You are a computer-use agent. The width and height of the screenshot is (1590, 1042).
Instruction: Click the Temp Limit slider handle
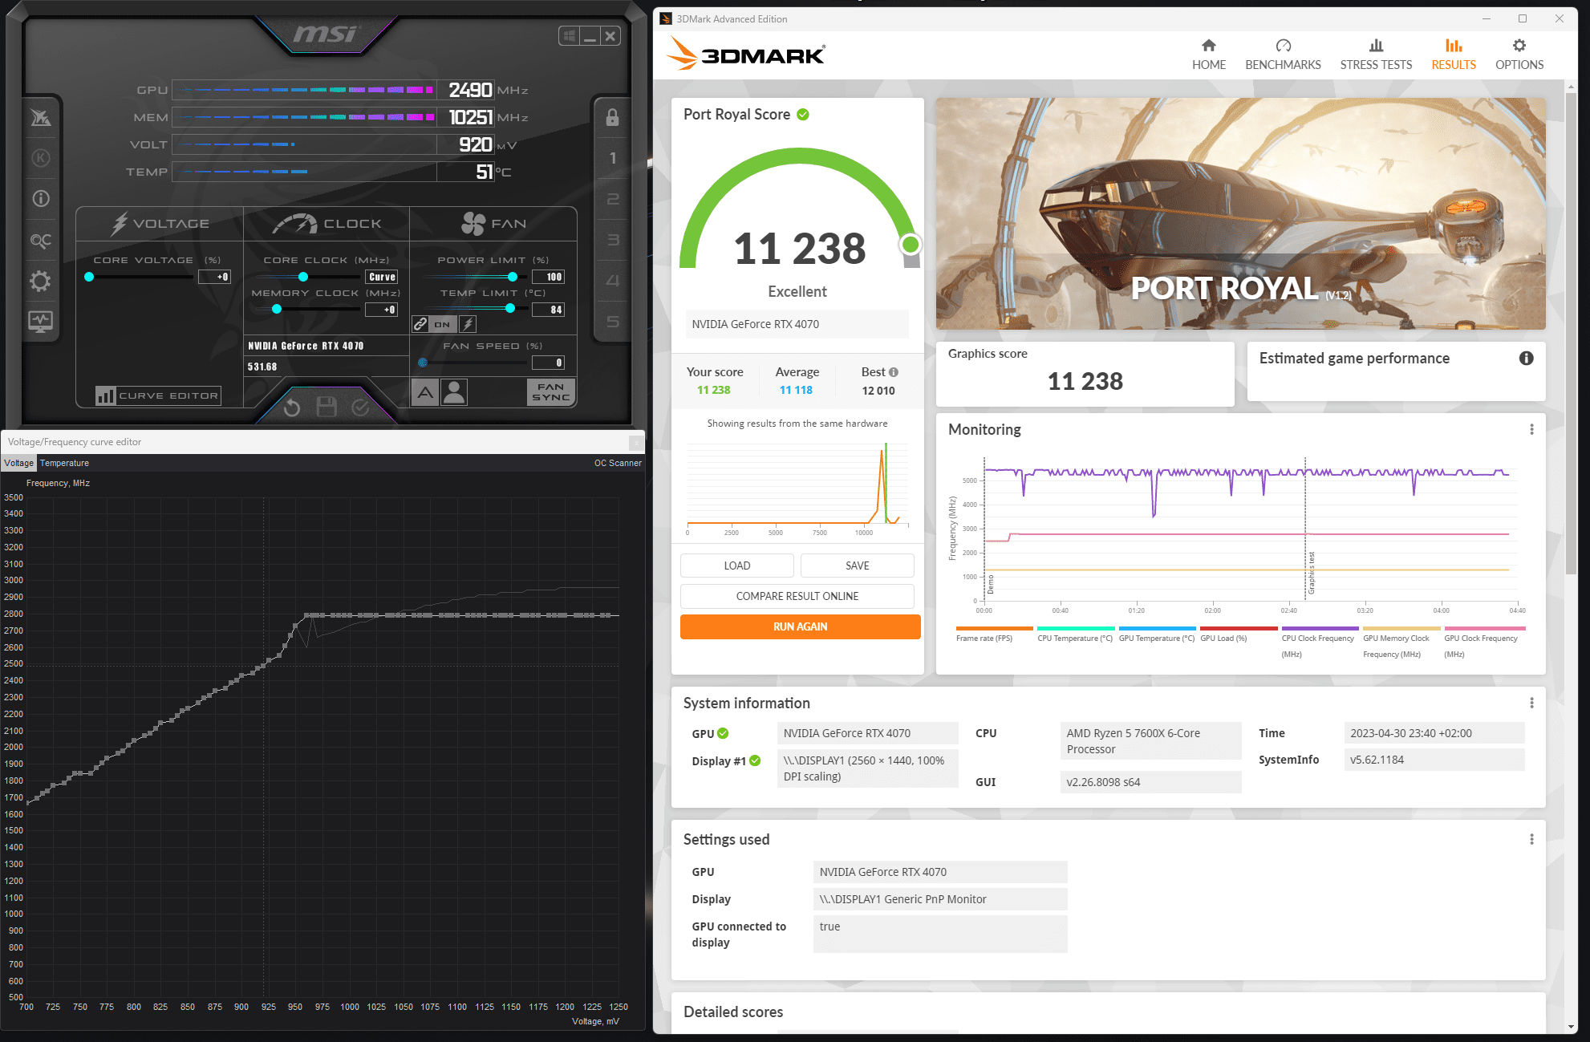(510, 308)
